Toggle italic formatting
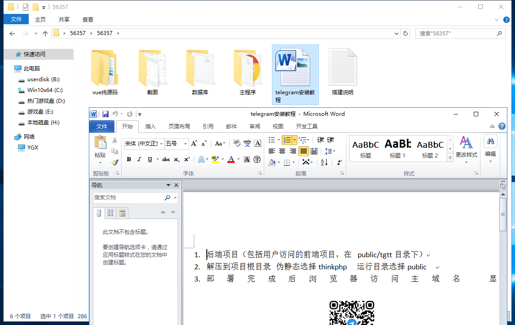Screen dimensions: 515x325 click(x=139, y=159)
